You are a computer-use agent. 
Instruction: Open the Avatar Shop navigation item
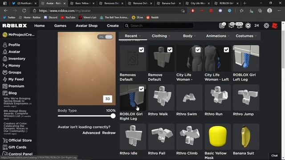pos(86,26)
